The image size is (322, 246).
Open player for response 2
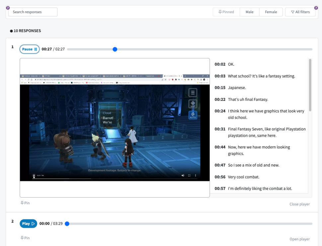[300, 239]
